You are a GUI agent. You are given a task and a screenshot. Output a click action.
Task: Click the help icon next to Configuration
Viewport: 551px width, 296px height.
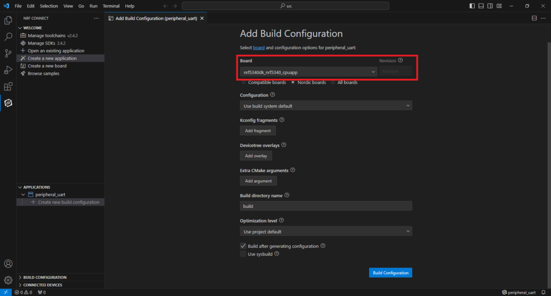click(x=273, y=95)
